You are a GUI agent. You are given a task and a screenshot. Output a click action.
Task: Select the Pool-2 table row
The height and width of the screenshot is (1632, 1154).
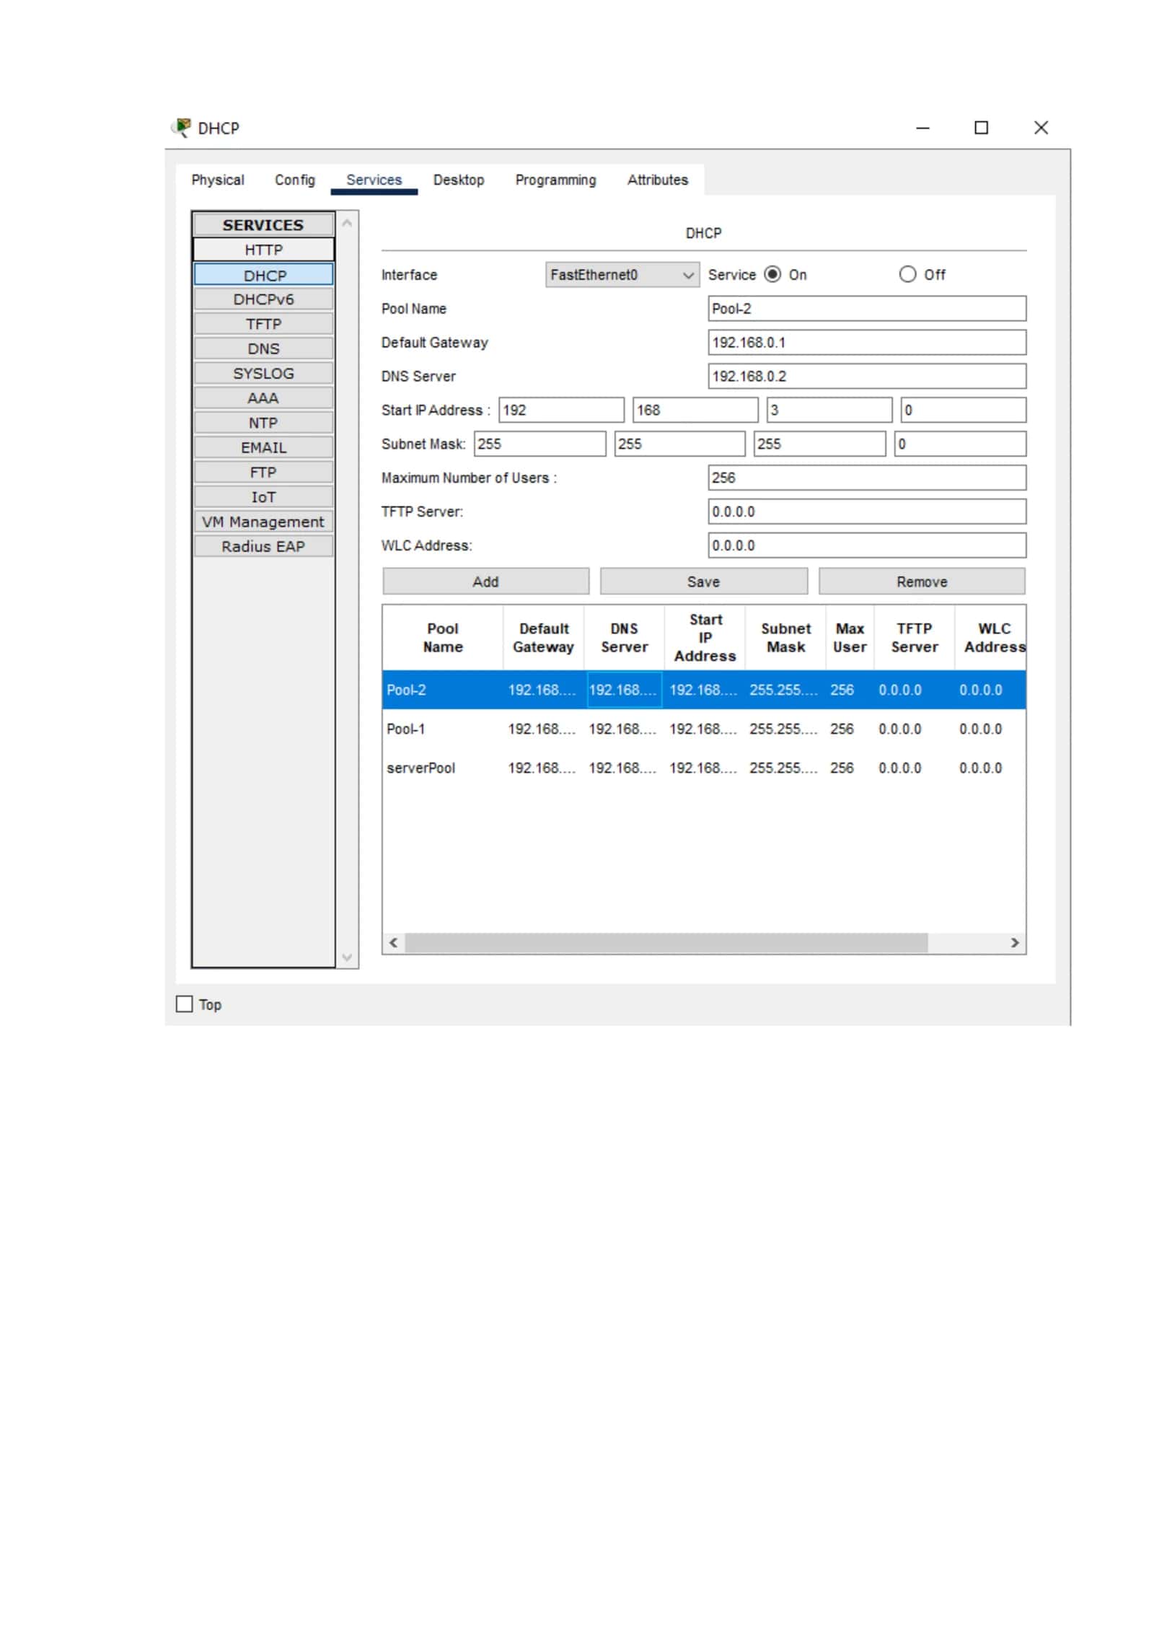pos(703,689)
